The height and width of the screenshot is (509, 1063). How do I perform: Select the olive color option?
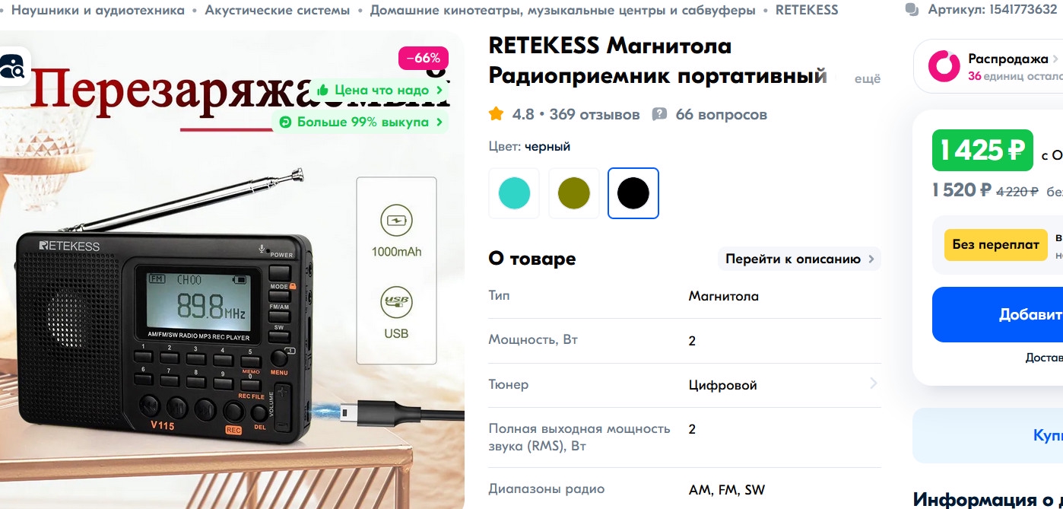(x=574, y=193)
